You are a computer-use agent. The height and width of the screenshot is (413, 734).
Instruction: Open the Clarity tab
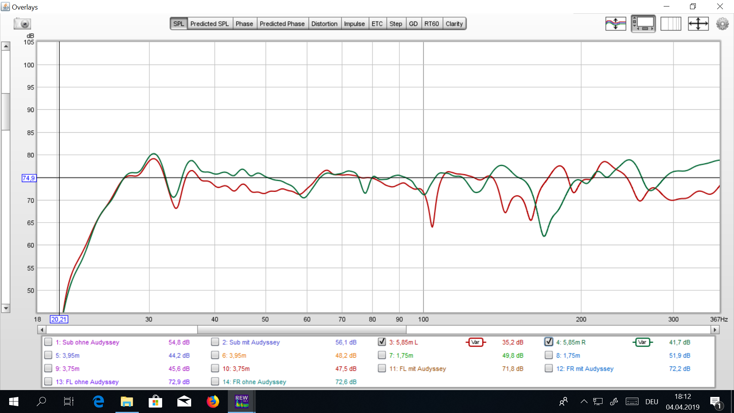[x=454, y=24]
